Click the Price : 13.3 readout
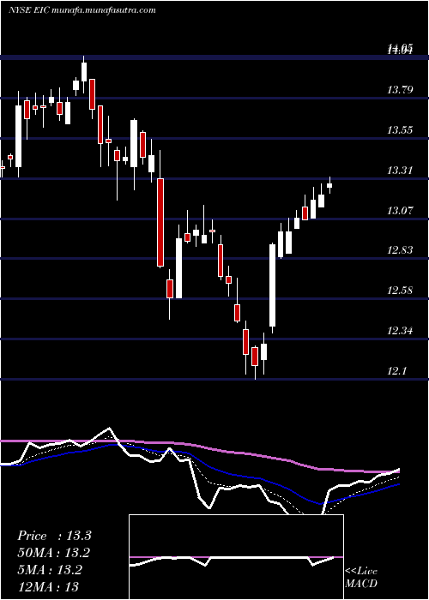 (54, 536)
